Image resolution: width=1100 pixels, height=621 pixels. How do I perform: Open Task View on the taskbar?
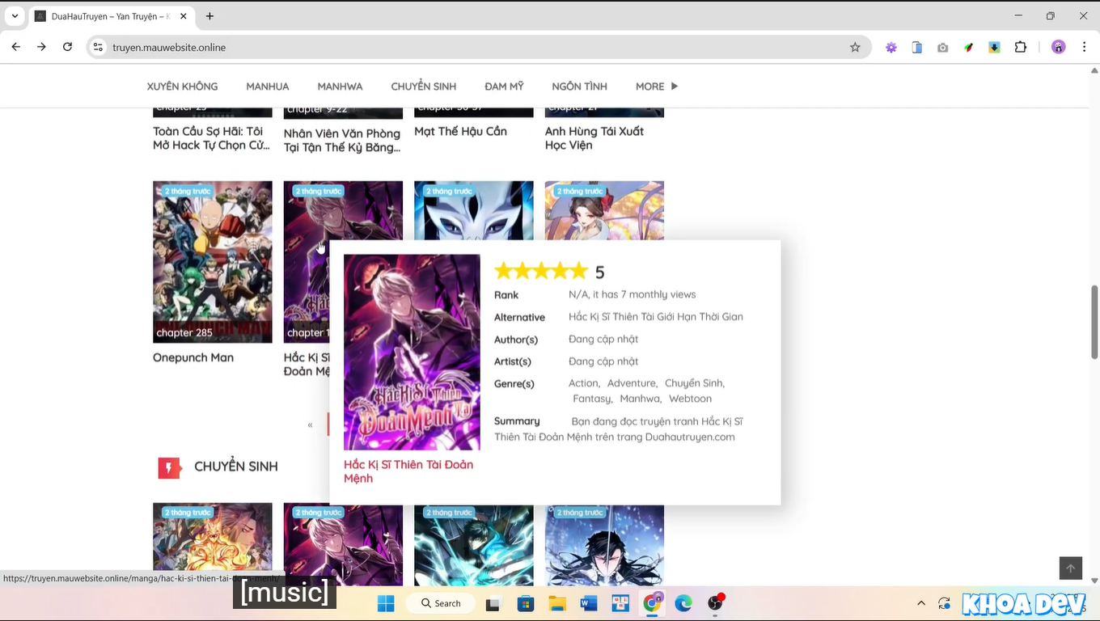click(x=493, y=603)
